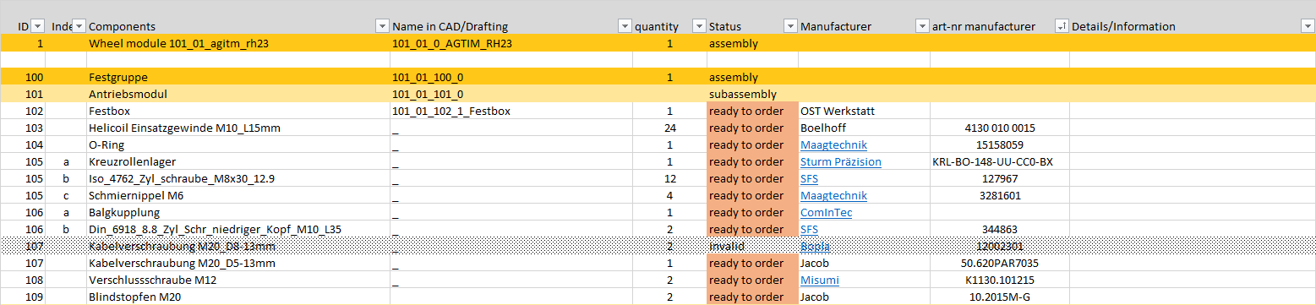Viewport: 1316px width, 305px height.
Task: Select article number '344863'
Action: point(1000,229)
